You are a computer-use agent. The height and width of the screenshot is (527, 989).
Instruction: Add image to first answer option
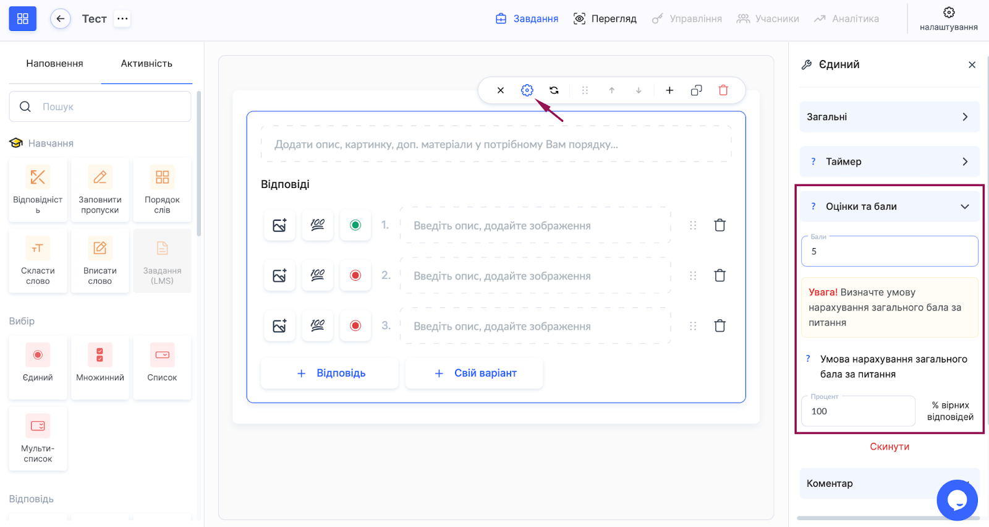tap(279, 225)
